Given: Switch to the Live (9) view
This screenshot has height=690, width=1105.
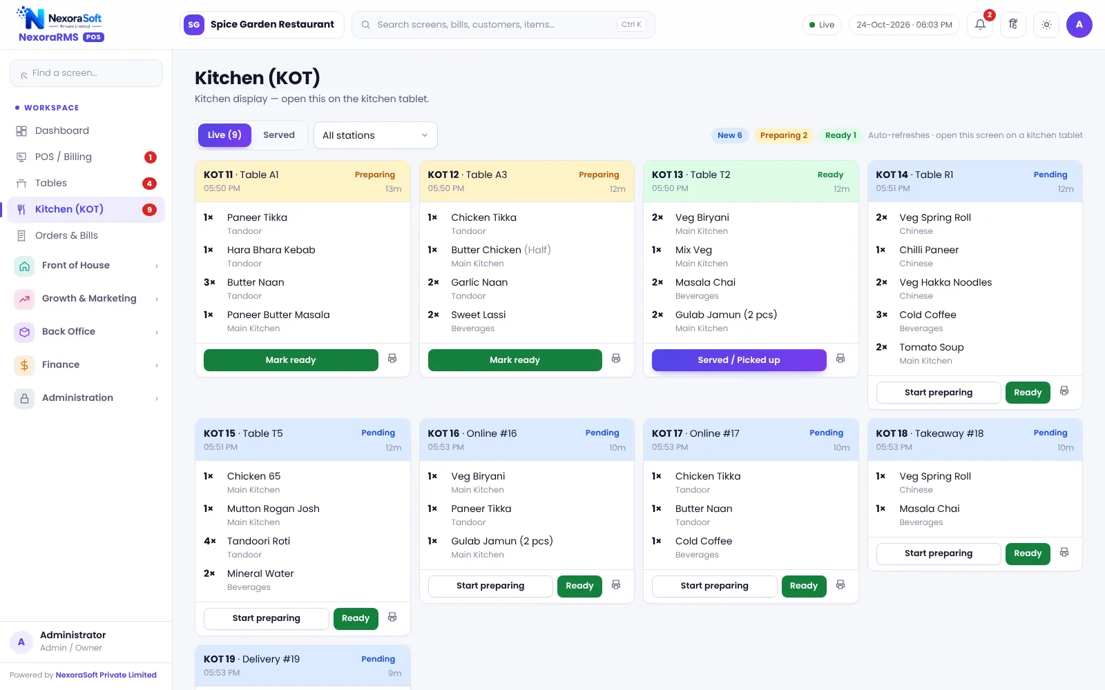Looking at the screenshot, I should [224, 135].
